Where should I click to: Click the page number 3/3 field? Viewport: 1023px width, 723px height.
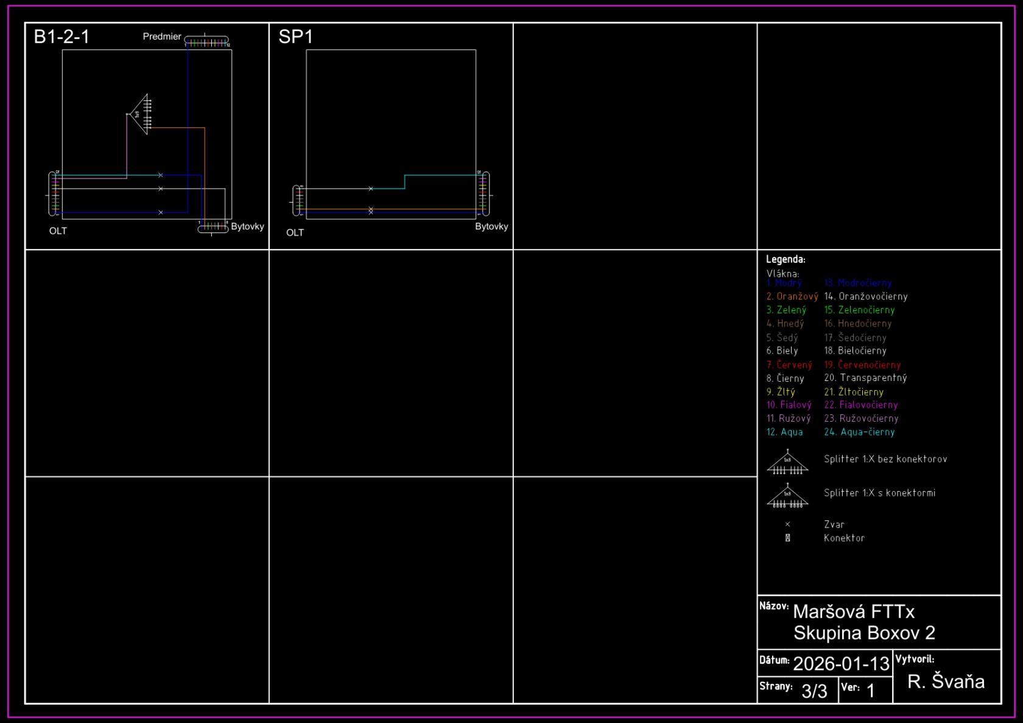pyautogui.click(x=814, y=691)
